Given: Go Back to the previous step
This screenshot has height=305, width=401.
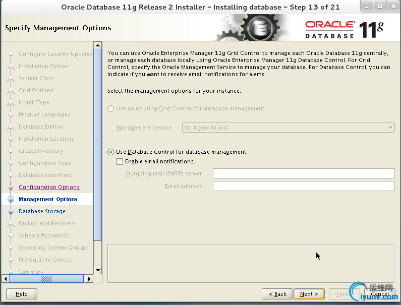Looking at the screenshot, I should pos(277,294).
